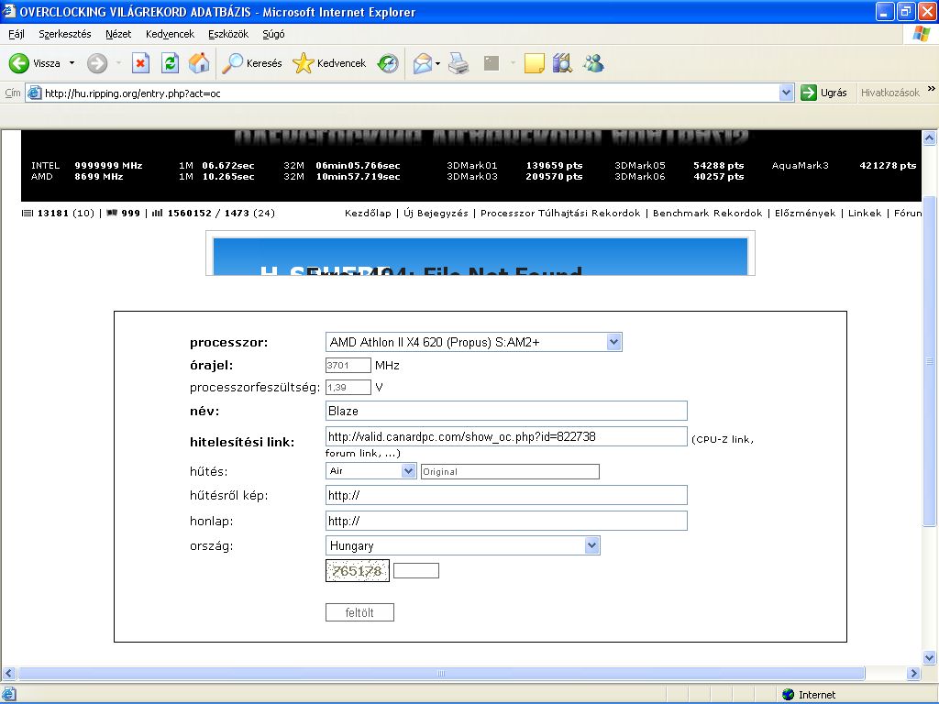Image resolution: width=939 pixels, height=704 pixels.
Task: Open the Linkek link
Action: [x=865, y=213]
